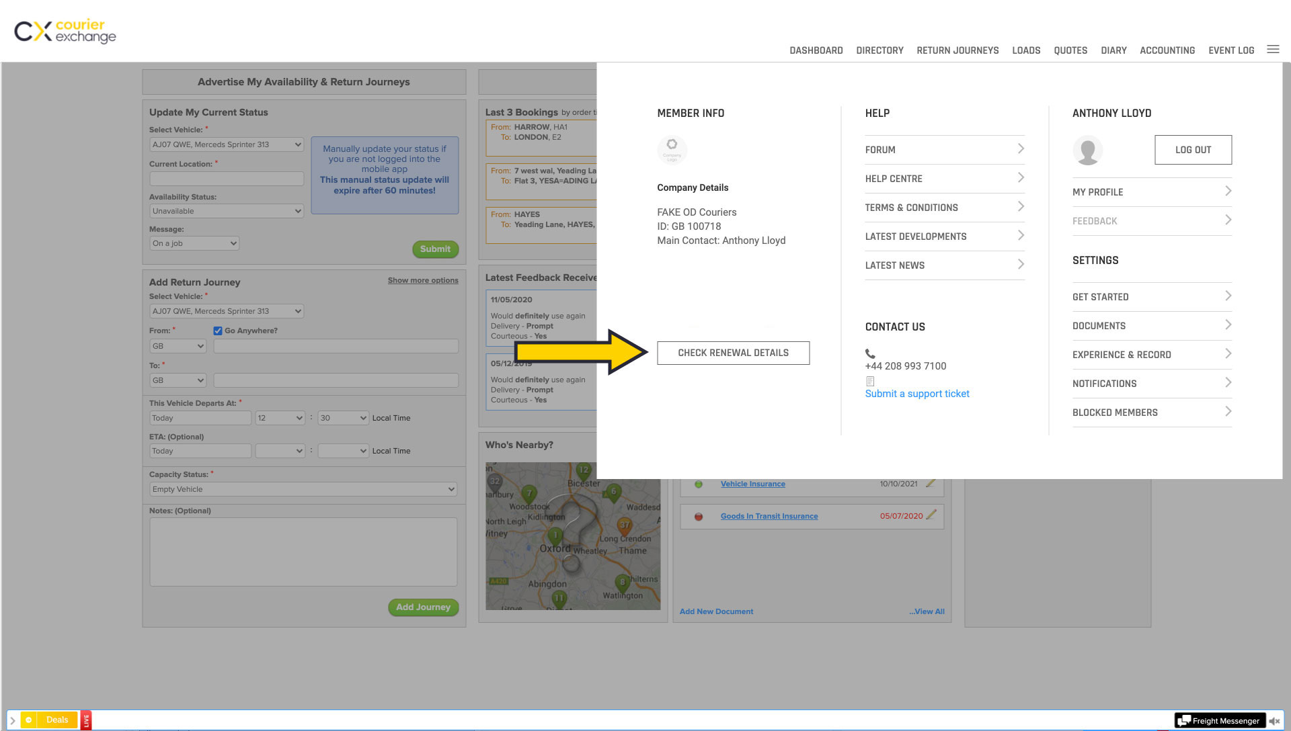Click the Current Location input field
The width and height of the screenshot is (1291, 731).
227,179
